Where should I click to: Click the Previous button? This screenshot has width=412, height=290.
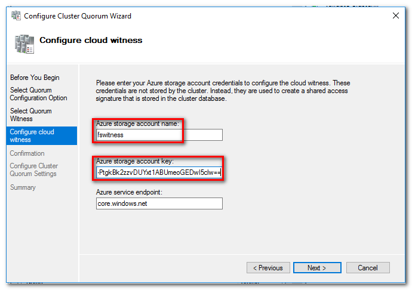(268, 268)
